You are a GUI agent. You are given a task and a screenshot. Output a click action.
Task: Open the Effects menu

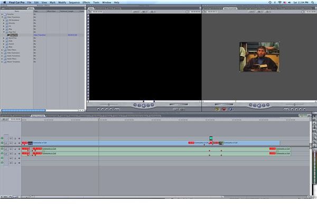pyautogui.click(x=86, y=3)
